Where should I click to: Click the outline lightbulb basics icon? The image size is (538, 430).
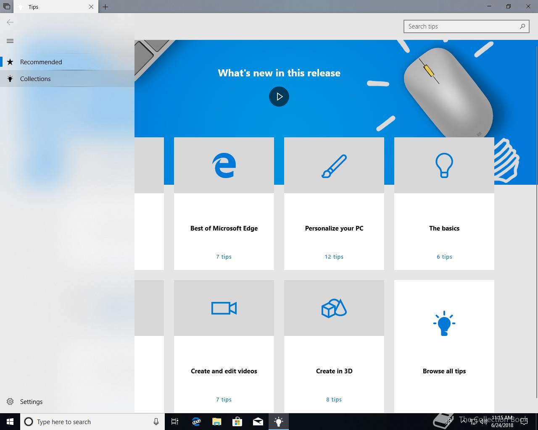tap(444, 165)
